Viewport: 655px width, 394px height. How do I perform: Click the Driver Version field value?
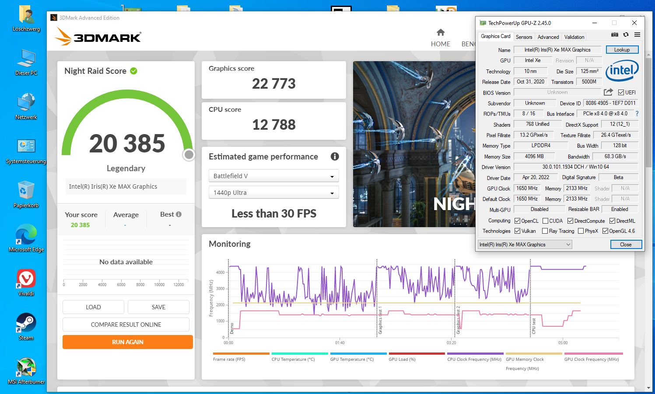(576, 167)
